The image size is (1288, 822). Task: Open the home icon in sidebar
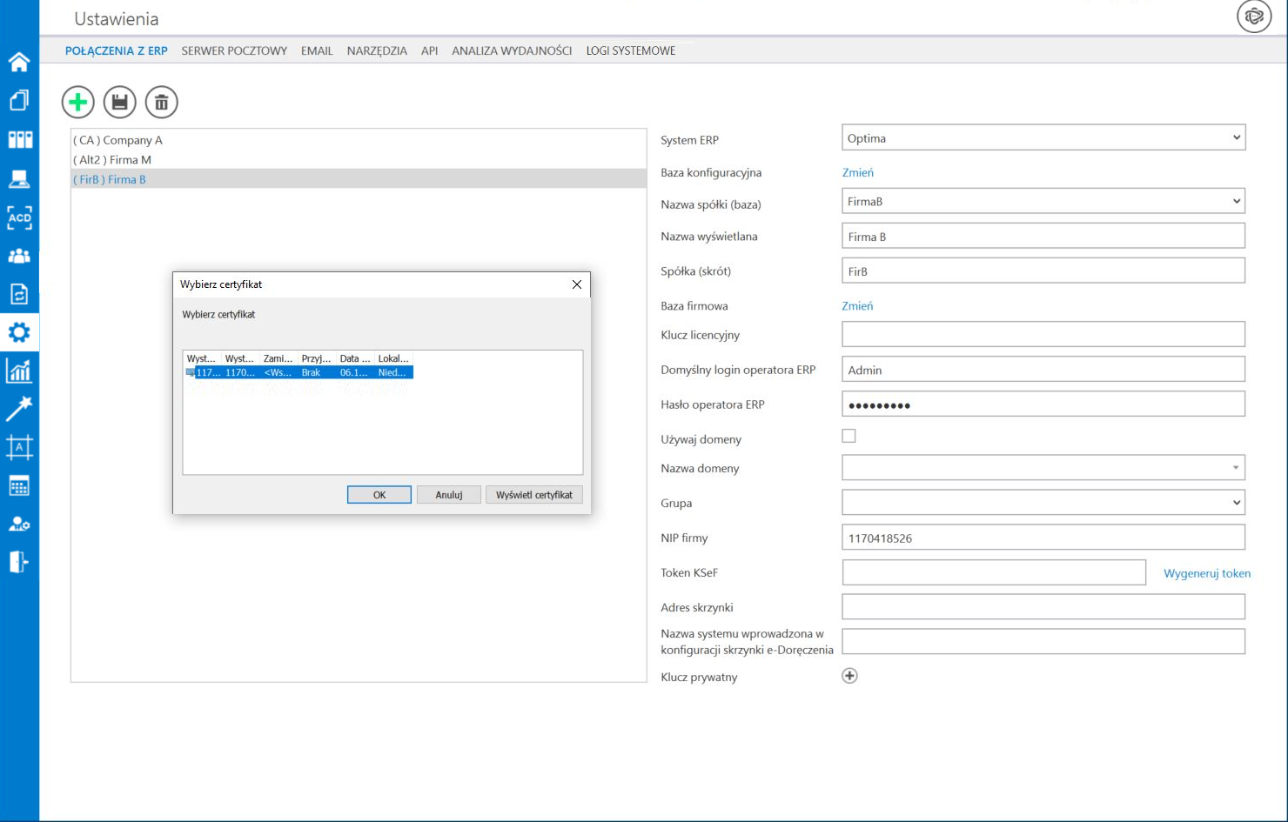point(19,62)
